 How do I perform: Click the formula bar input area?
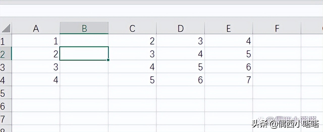(161, 11)
